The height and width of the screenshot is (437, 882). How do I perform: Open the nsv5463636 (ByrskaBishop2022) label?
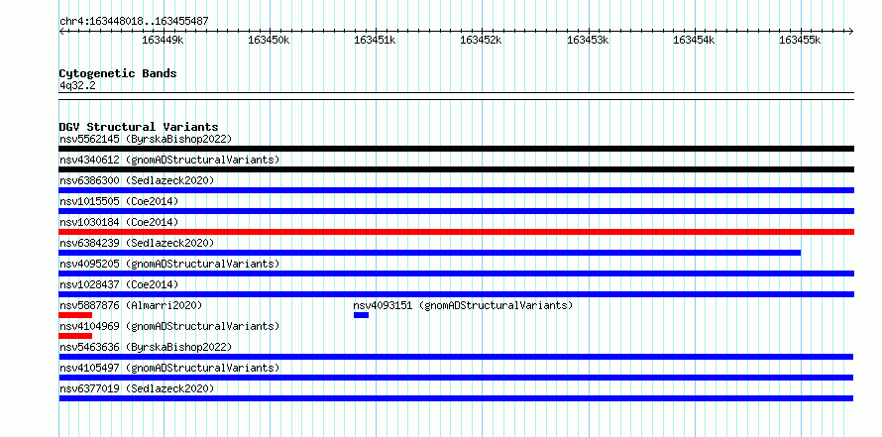(x=146, y=347)
